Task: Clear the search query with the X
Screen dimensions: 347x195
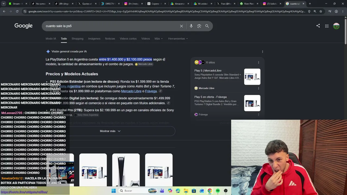Action: (x=181, y=26)
